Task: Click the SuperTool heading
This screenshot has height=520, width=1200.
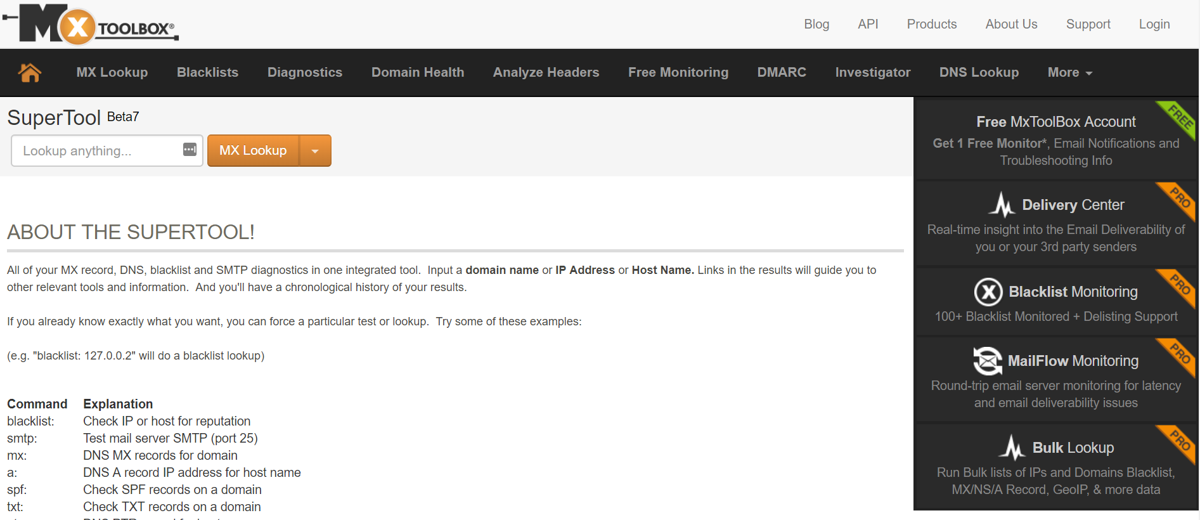Action: [54, 117]
